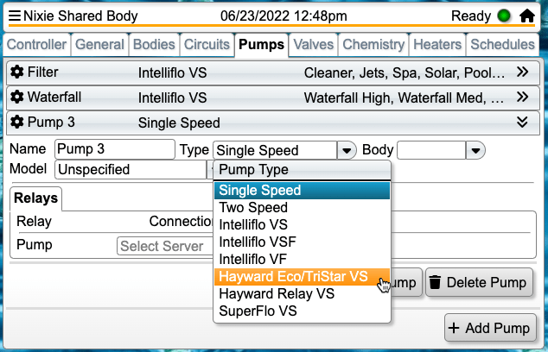Switch to the Controller tab
Screen dimensions: 548x352
tap(36, 45)
